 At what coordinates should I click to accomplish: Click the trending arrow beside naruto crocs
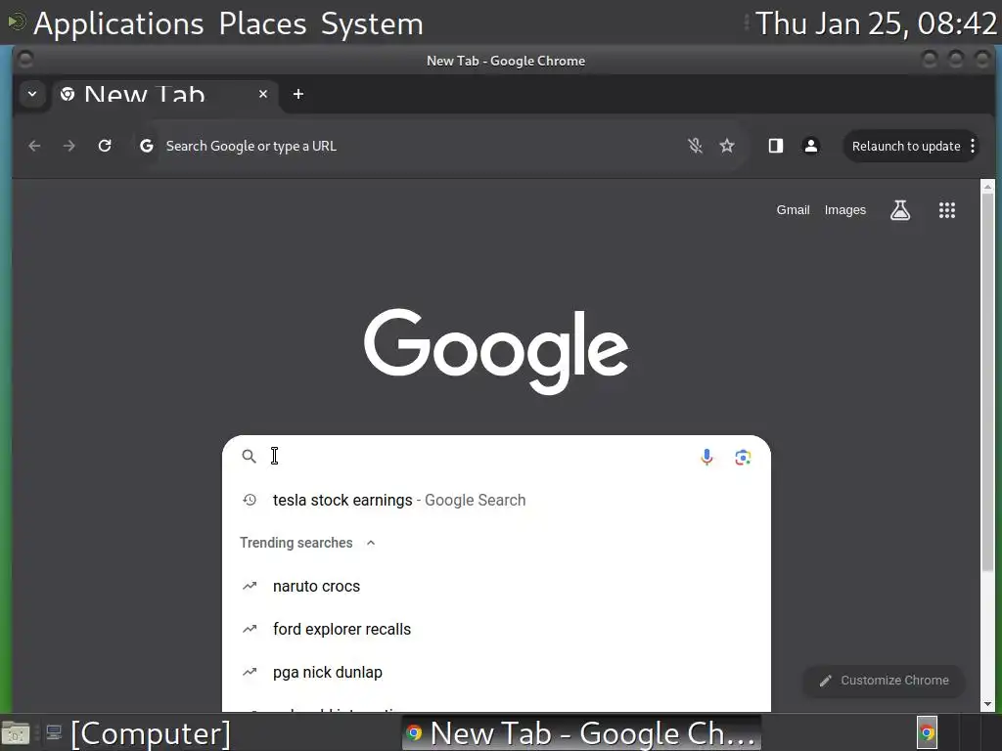(x=250, y=586)
